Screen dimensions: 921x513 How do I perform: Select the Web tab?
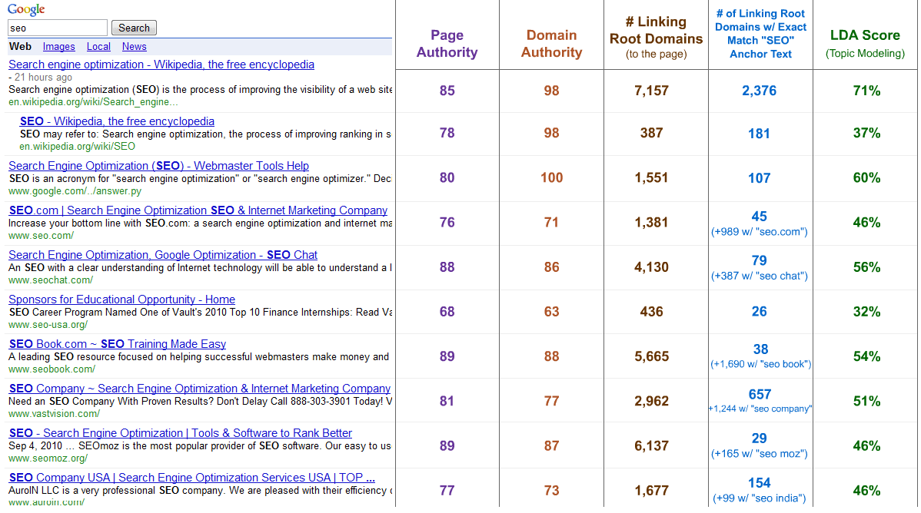20,47
